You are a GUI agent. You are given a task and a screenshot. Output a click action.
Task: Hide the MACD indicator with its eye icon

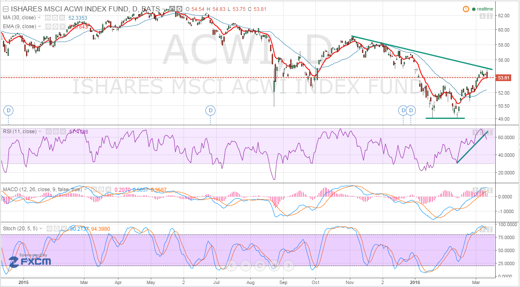[x=94, y=190]
